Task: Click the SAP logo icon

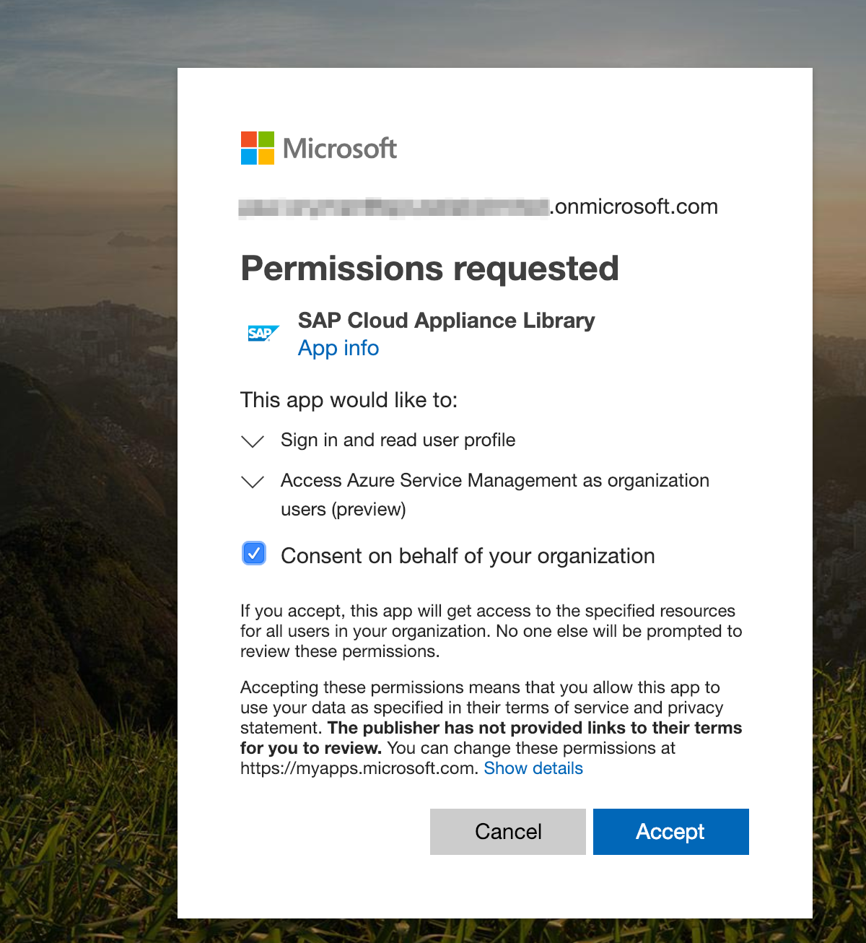Action: pyautogui.click(x=263, y=334)
